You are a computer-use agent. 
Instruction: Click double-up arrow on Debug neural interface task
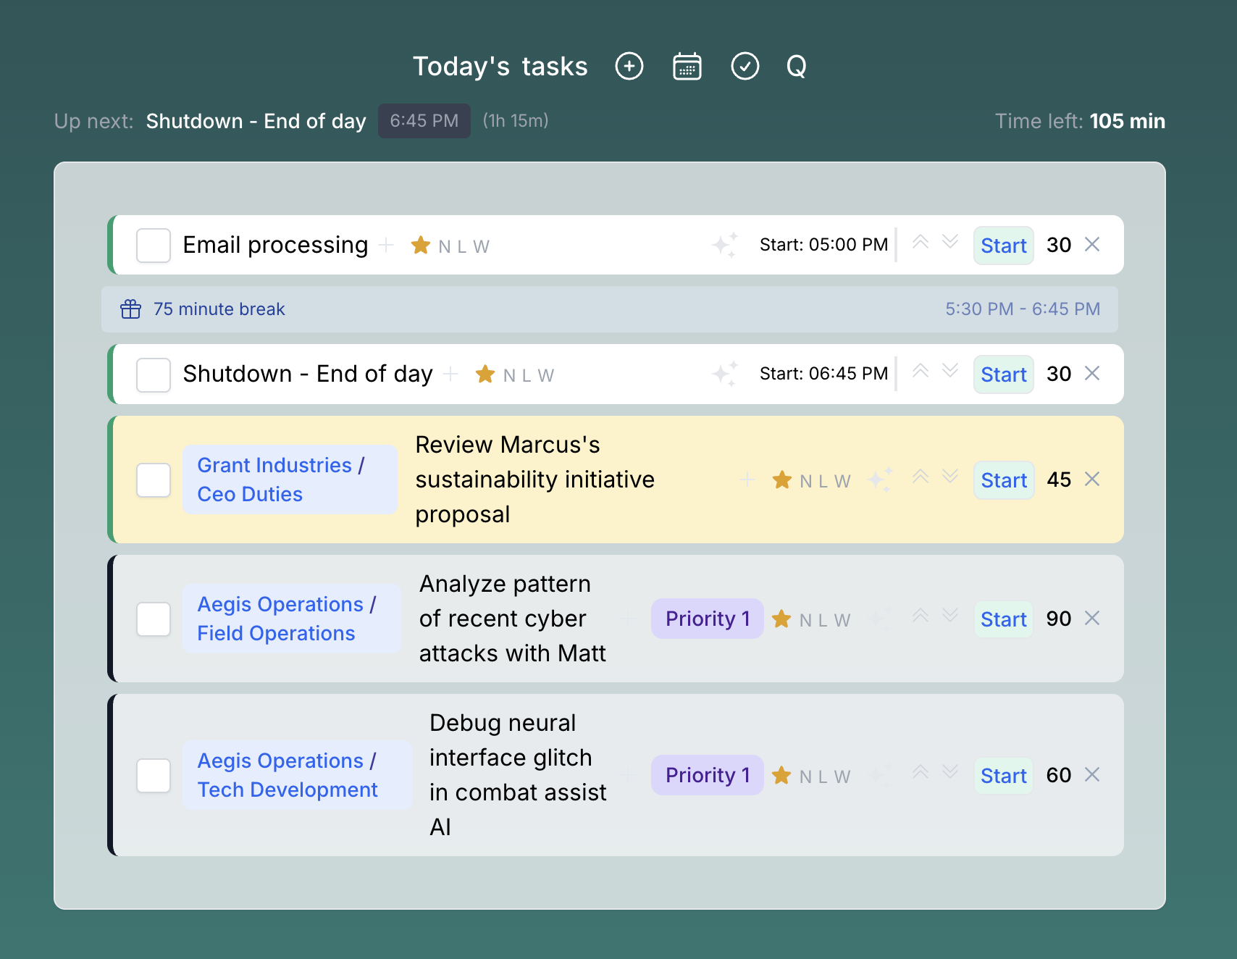[x=921, y=772]
